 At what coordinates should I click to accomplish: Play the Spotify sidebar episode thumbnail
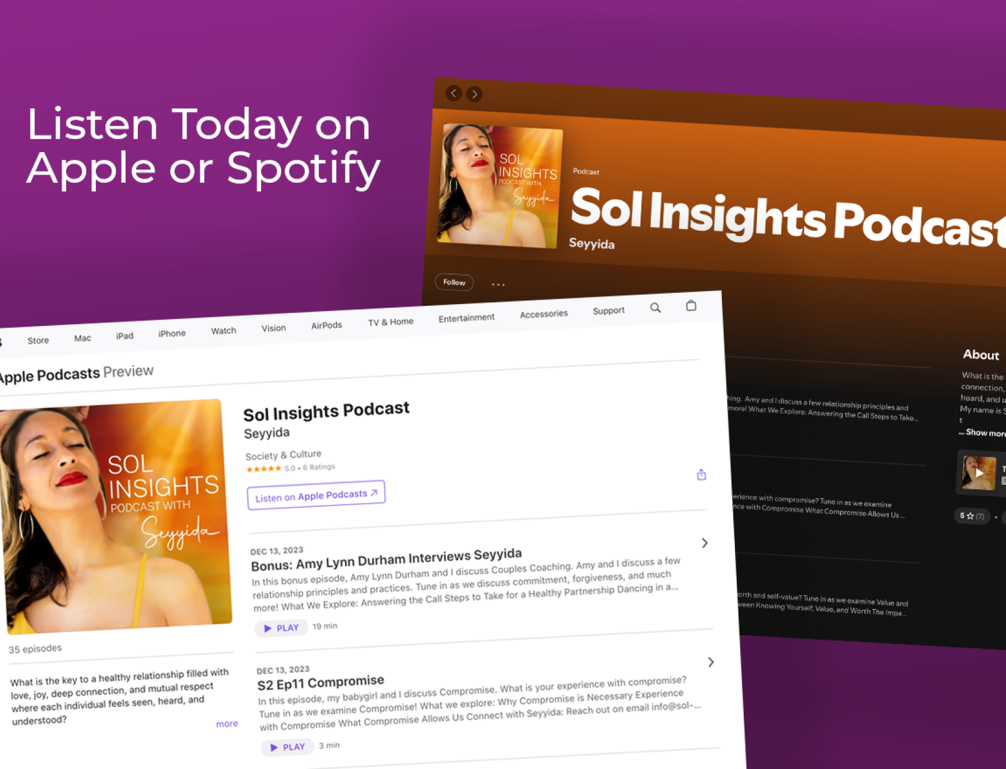coord(979,472)
